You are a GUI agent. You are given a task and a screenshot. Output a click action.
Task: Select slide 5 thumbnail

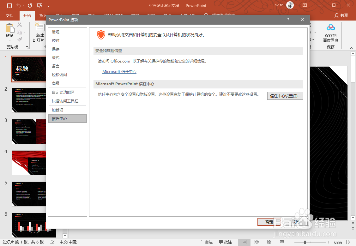[x=29, y=194]
